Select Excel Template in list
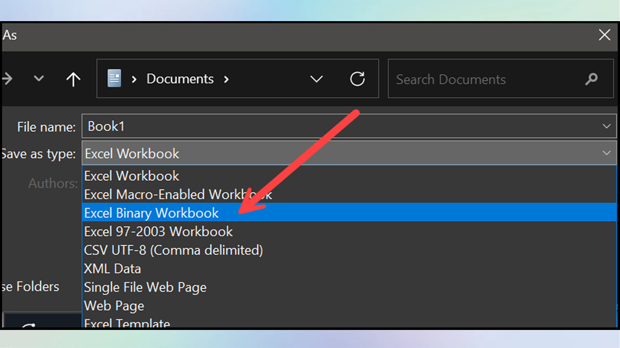This screenshot has width=620, height=348. pyautogui.click(x=349, y=322)
